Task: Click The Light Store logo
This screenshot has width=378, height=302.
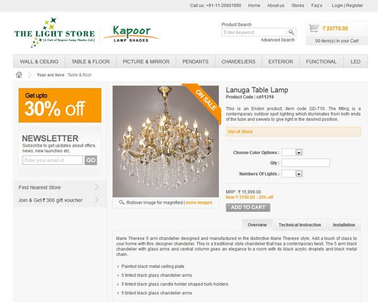Action: click(54, 33)
